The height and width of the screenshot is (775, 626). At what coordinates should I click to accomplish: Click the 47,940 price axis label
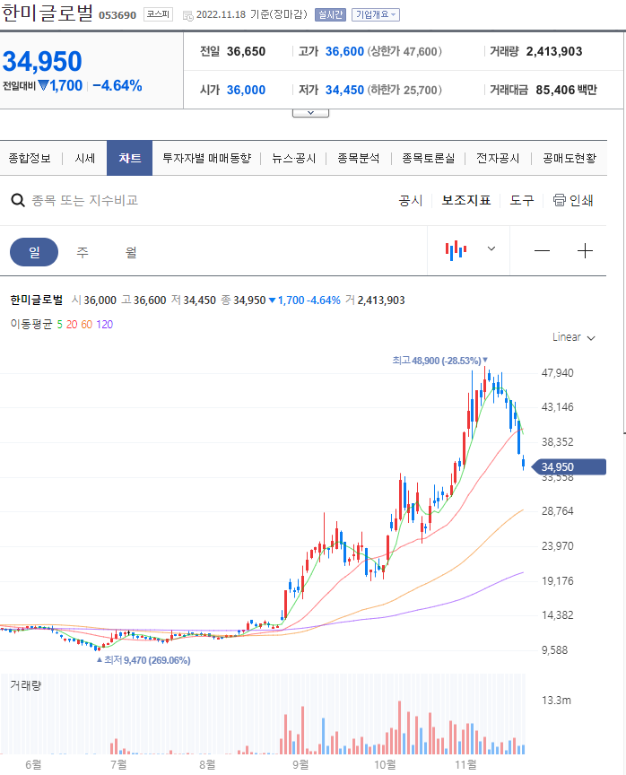pyautogui.click(x=557, y=372)
